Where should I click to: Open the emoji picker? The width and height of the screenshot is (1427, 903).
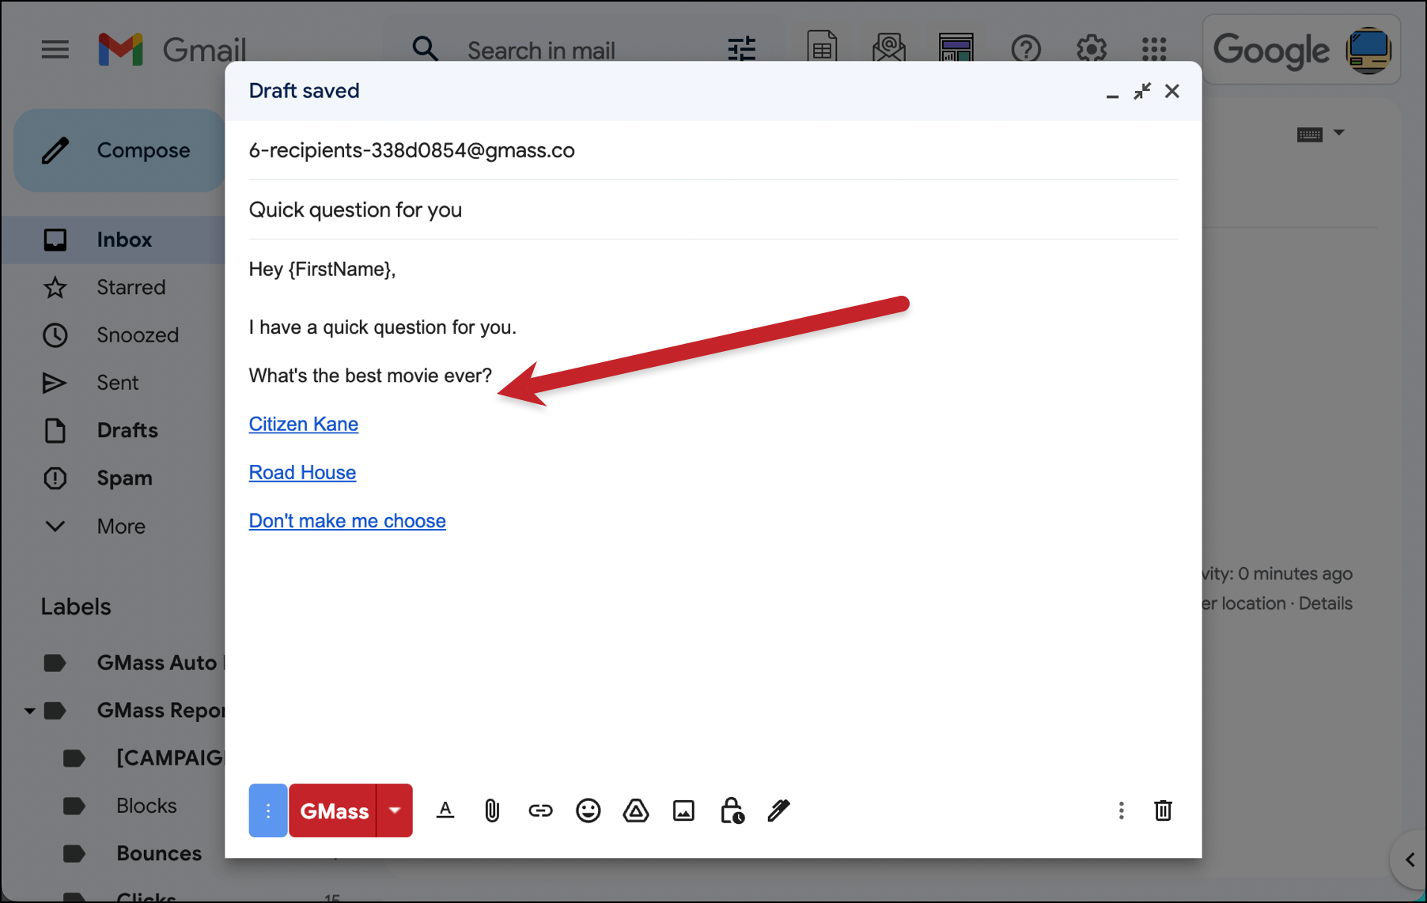(x=589, y=810)
